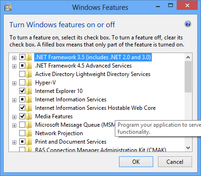This screenshot has width=201, height=176.
Task: Click the folder icon beside Internet Explorer 10
Action: click(x=29, y=91)
